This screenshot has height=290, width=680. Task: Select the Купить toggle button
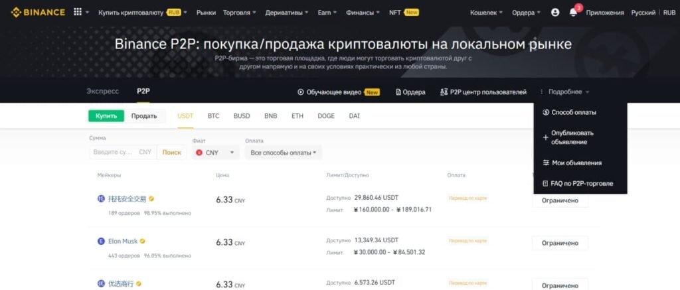[x=106, y=115]
